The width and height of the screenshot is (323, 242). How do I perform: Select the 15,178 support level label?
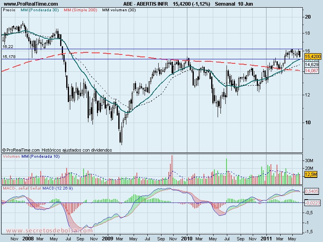[9, 56]
